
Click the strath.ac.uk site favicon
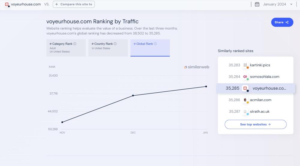[x=245, y=112]
